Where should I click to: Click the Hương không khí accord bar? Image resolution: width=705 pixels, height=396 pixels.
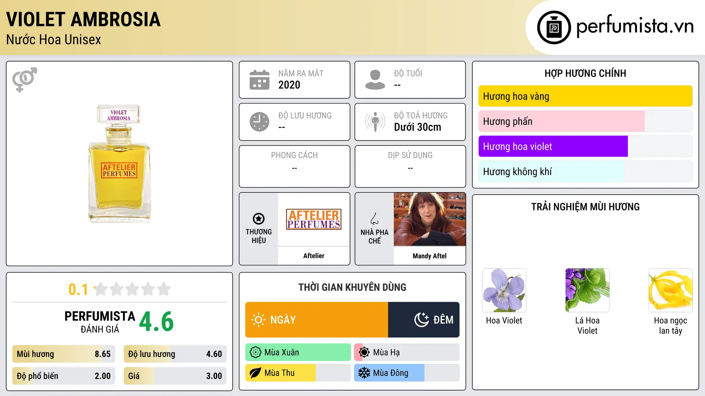click(586, 172)
